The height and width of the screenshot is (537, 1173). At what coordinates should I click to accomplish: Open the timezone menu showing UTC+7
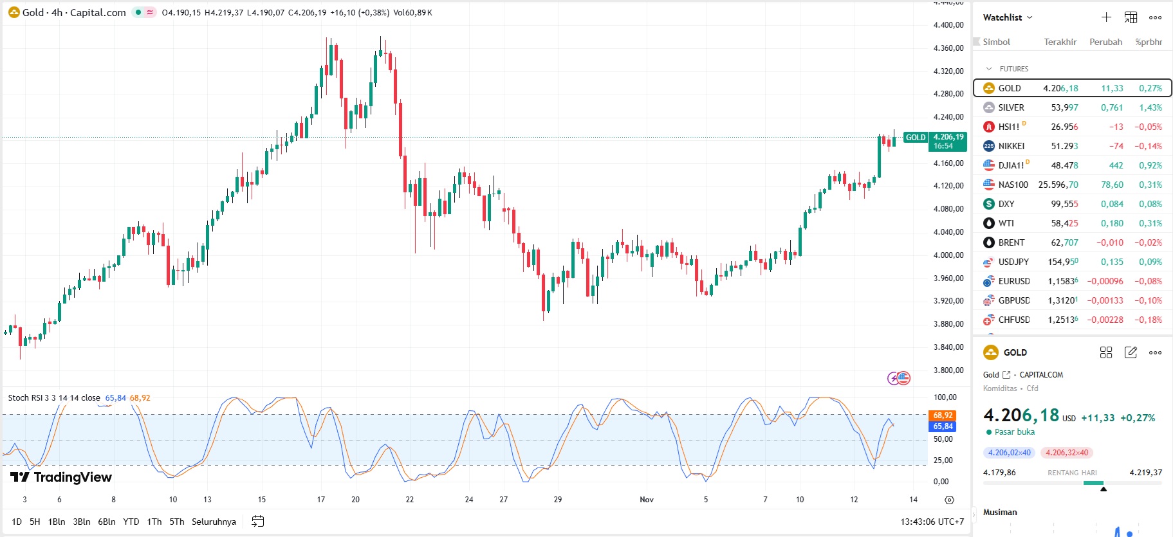(932, 522)
